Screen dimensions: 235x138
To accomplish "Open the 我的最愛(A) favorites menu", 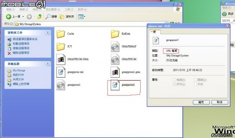I will coord(53,10).
